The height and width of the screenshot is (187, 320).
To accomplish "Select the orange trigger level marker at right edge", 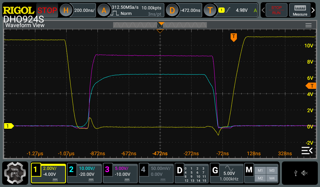I will (311, 86).
